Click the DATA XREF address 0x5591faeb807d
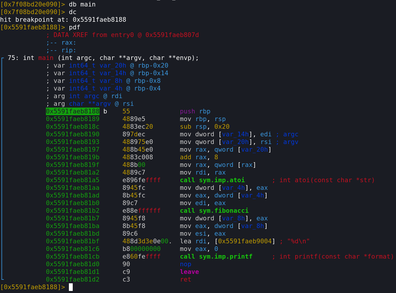 click(172, 35)
